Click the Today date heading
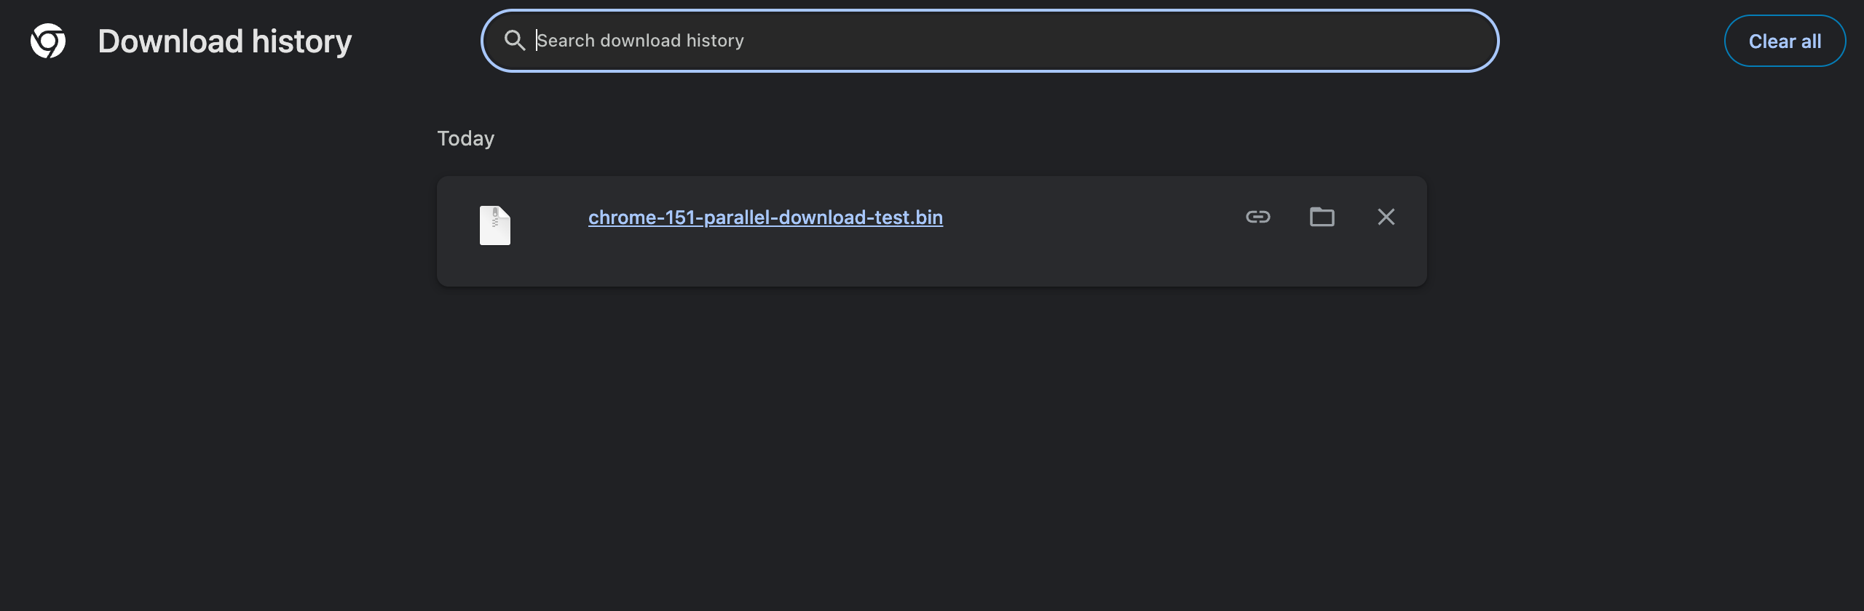The image size is (1864, 611). coord(466,138)
